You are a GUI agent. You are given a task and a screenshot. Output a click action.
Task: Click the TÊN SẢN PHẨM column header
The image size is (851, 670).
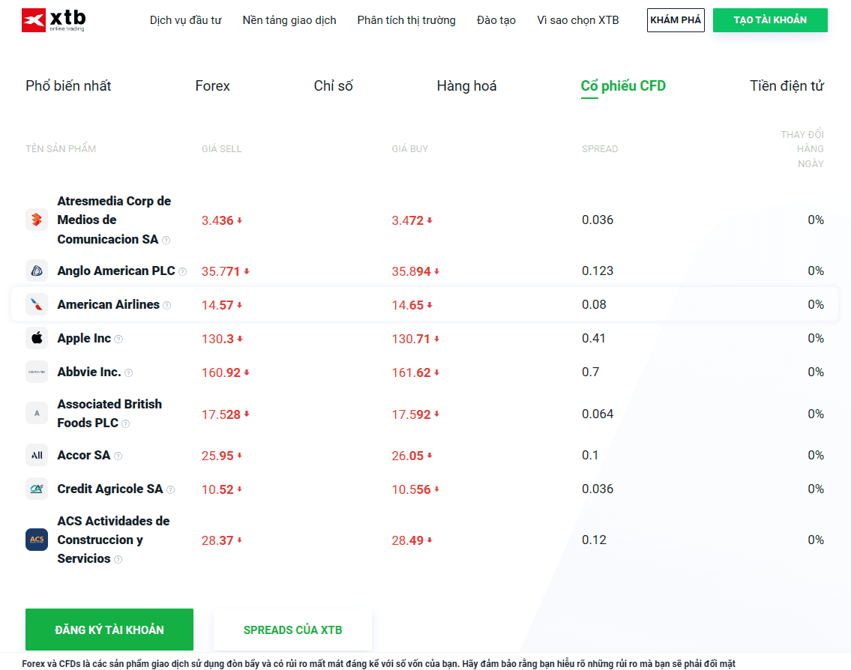click(x=61, y=148)
